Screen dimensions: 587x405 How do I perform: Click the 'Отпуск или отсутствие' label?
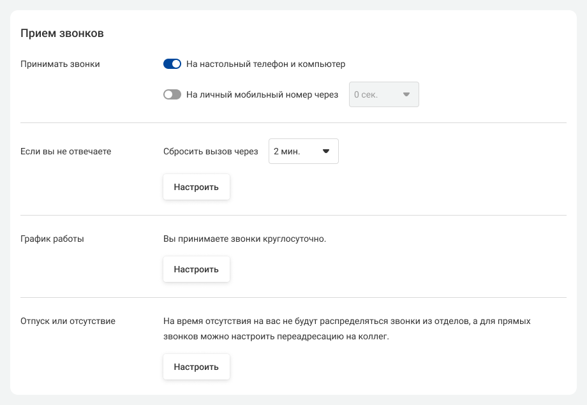[x=68, y=321]
